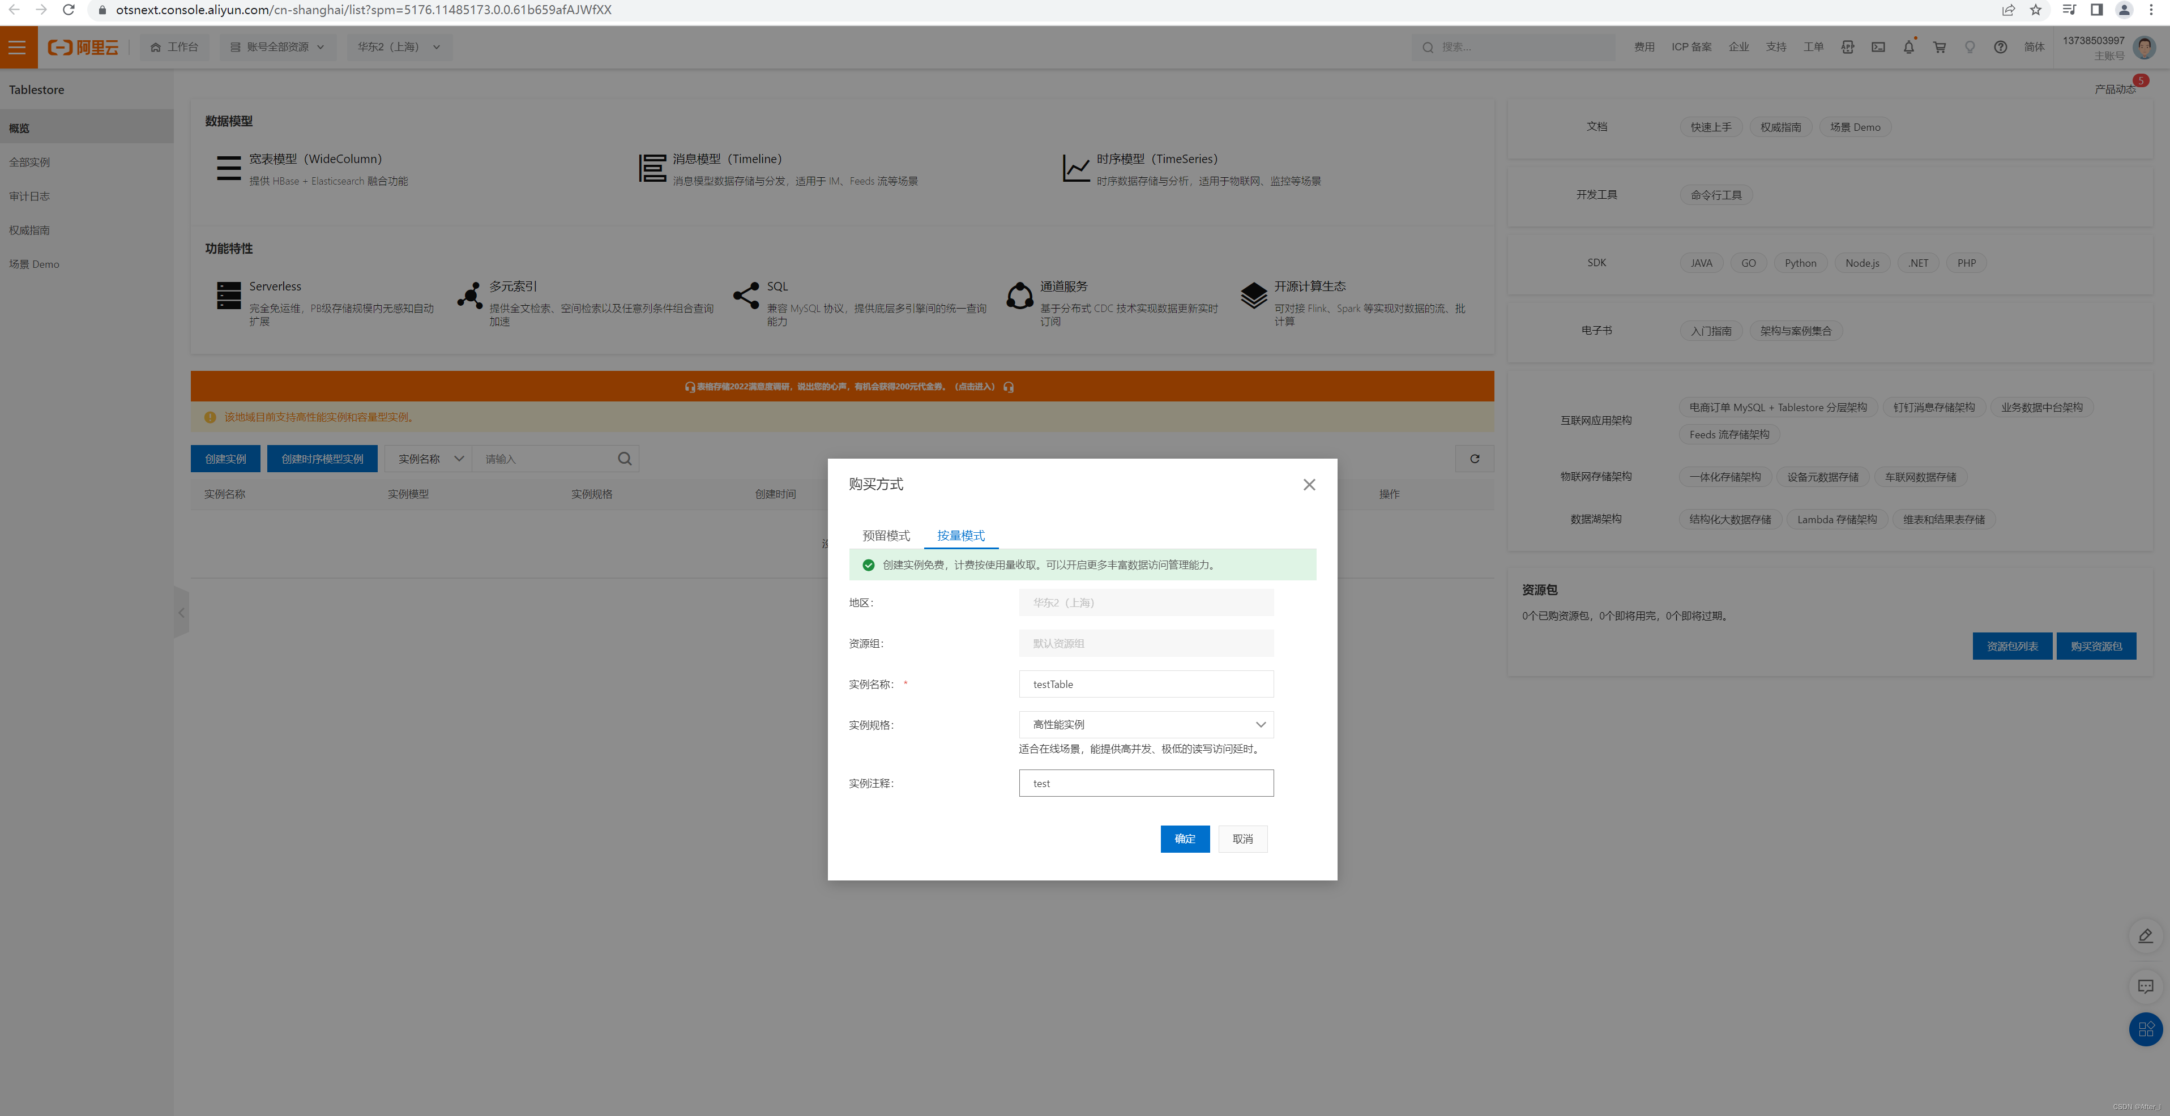The width and height of the screenshot is (2170, 1116).
Task: Click the 确定 button
Action: [1185, 839]
